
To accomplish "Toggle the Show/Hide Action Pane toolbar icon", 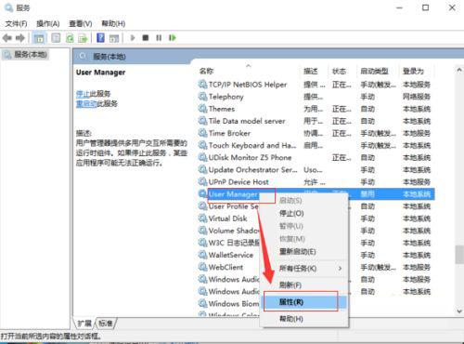I will click(114, 38).
